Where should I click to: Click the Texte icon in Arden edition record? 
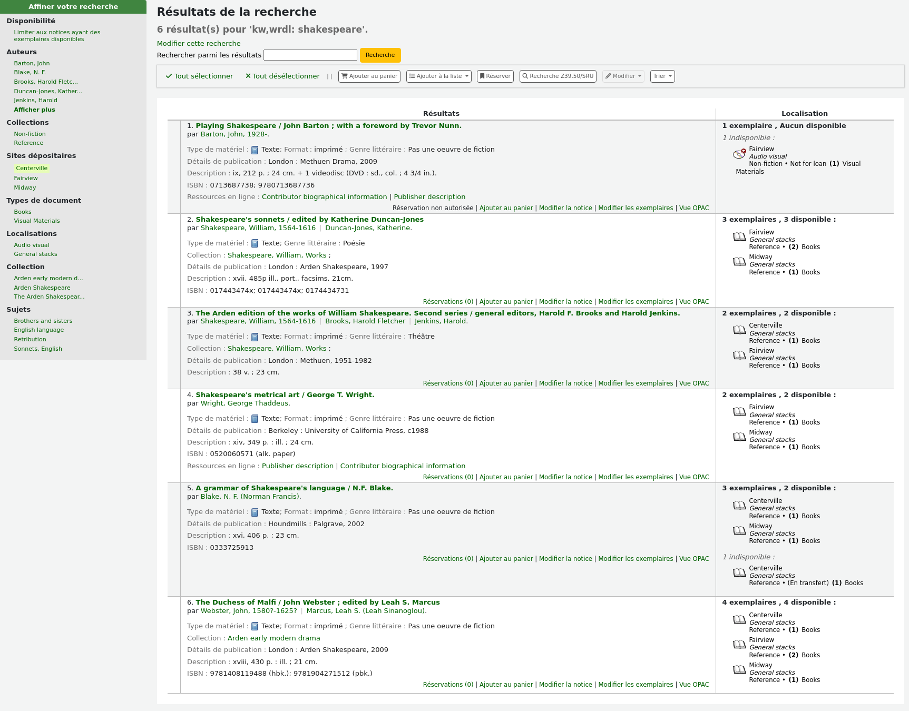coord(255,337)
